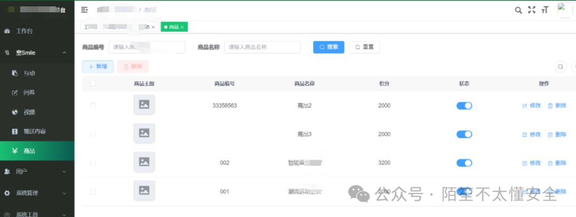Open the 互动 sidebar item

pyautogui.click(x=37, y=73)
